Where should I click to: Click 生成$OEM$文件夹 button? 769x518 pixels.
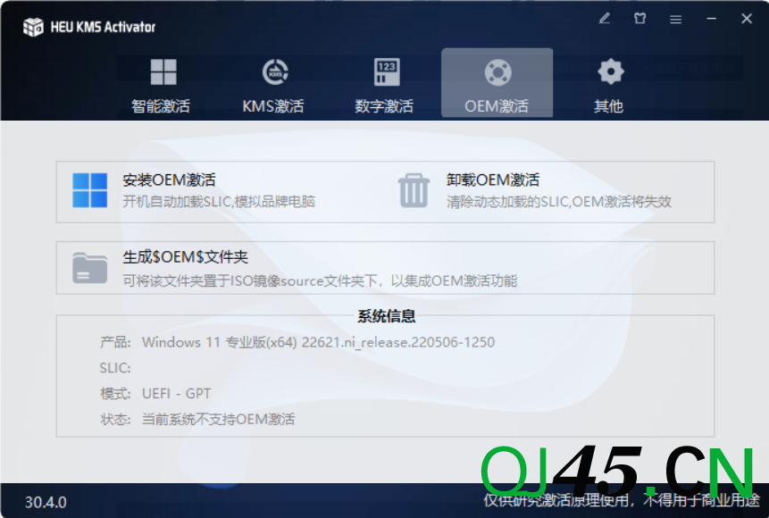[x=186, y=257]
